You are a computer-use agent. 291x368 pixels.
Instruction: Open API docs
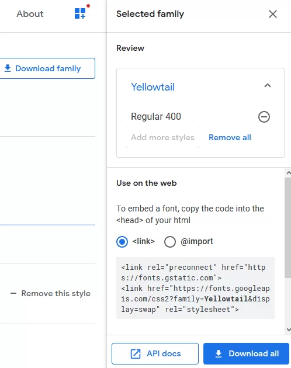[x=155, y=353]
